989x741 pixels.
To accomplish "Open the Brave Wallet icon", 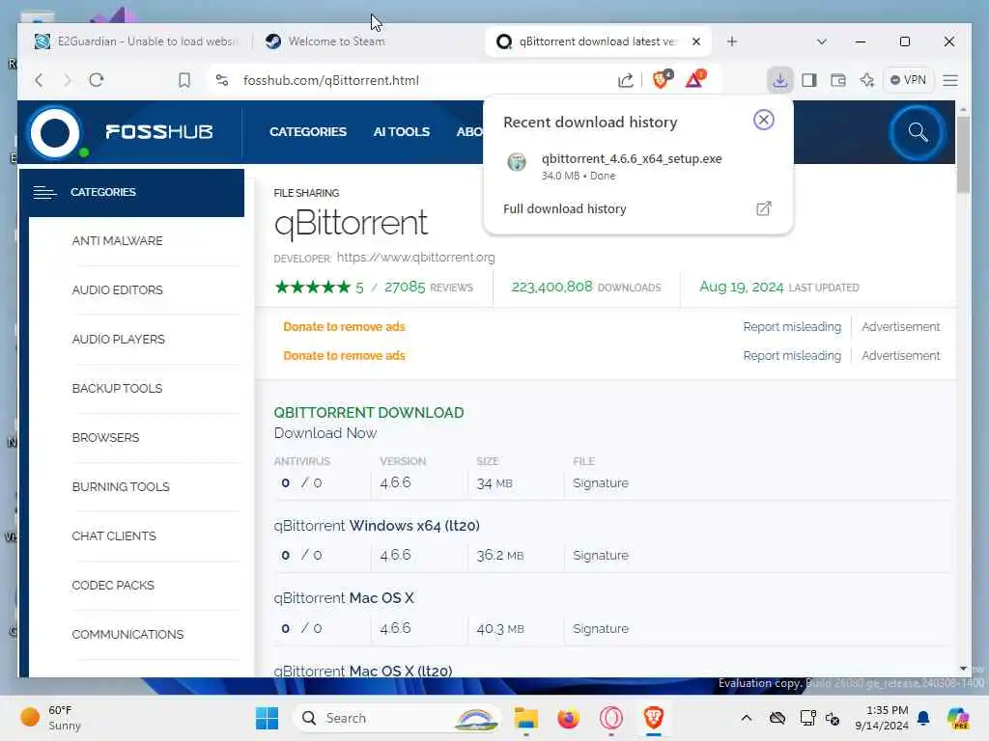I will click(838, 80).
